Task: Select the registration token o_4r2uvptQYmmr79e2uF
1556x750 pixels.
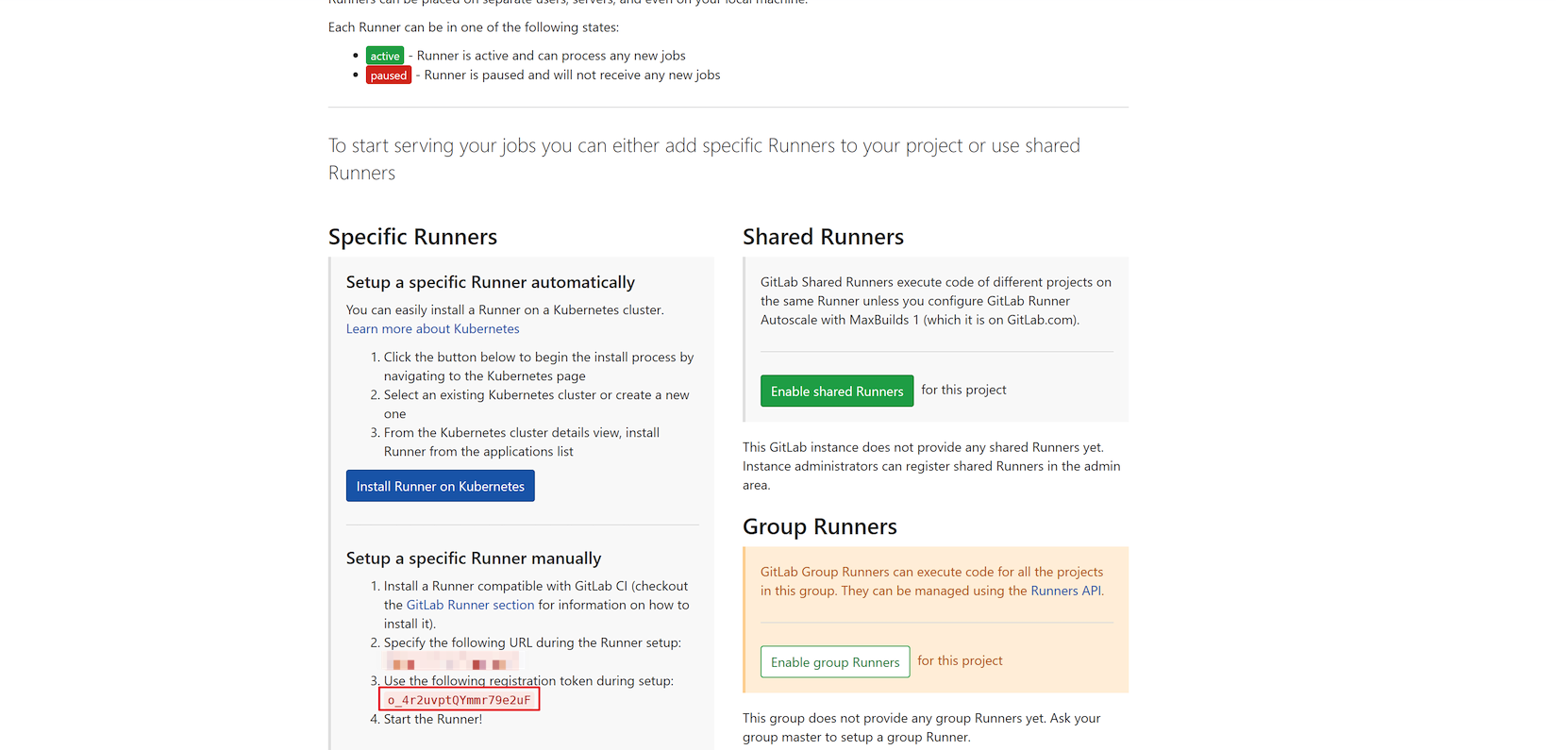Action: (x=460, y=699)
